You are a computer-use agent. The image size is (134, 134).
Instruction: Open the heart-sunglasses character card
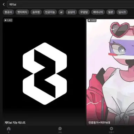110,72
